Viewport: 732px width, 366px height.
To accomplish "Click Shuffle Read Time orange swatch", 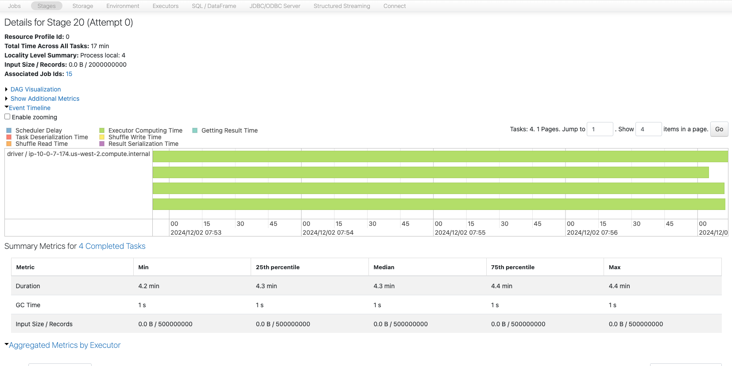I will pos(9,144).
